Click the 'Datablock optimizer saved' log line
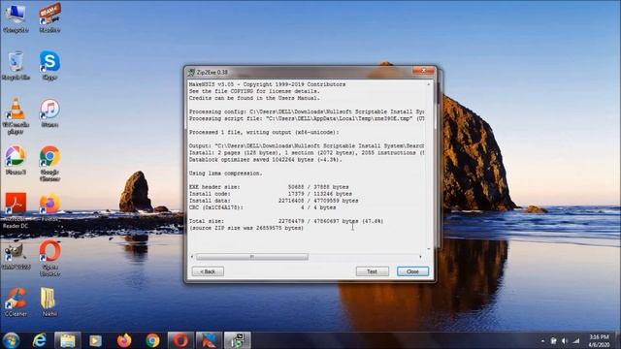Viewport: 621px width, 349px height. 265,159
